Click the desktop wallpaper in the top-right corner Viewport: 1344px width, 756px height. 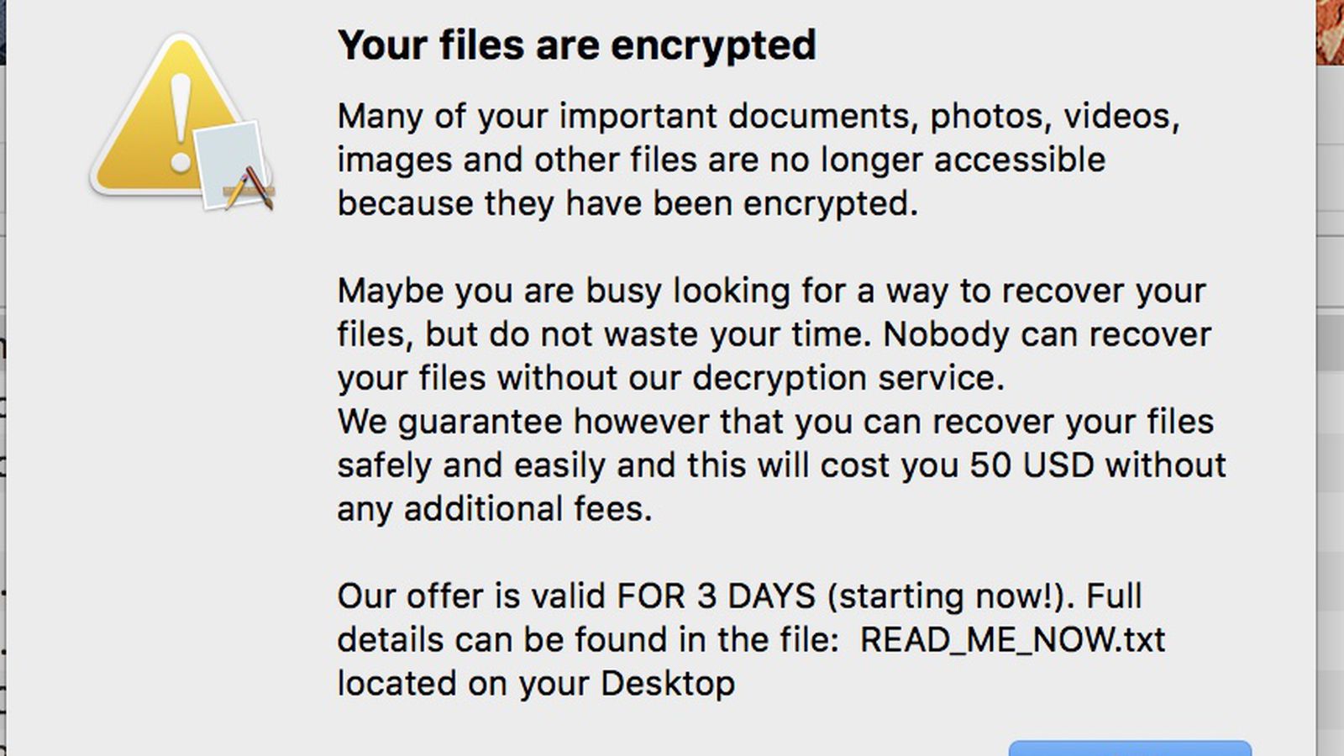(1331, 30)
